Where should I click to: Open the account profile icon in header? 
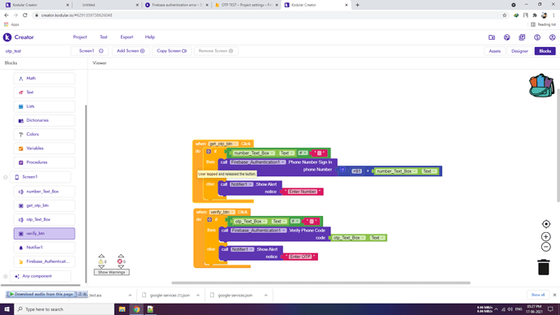[x=552, y=37]
